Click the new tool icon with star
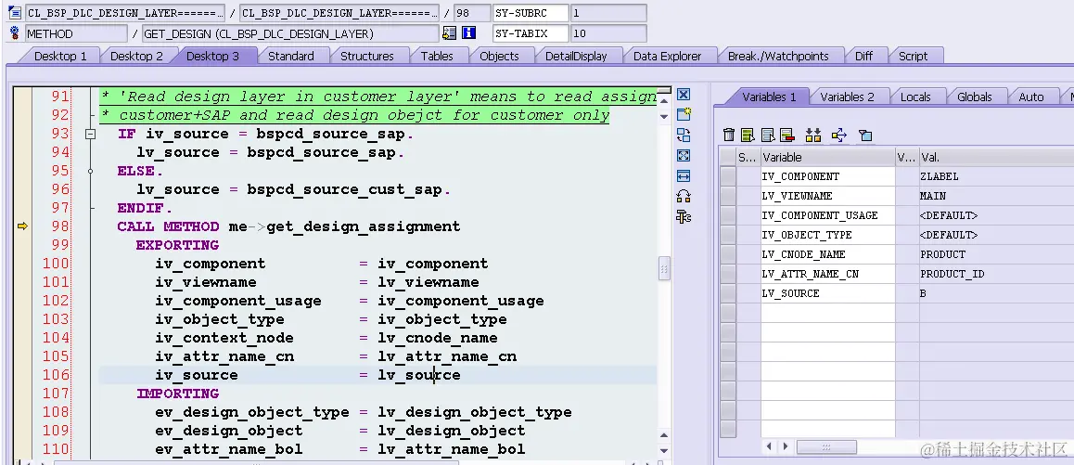The image size is (1074, 465). 683,114
